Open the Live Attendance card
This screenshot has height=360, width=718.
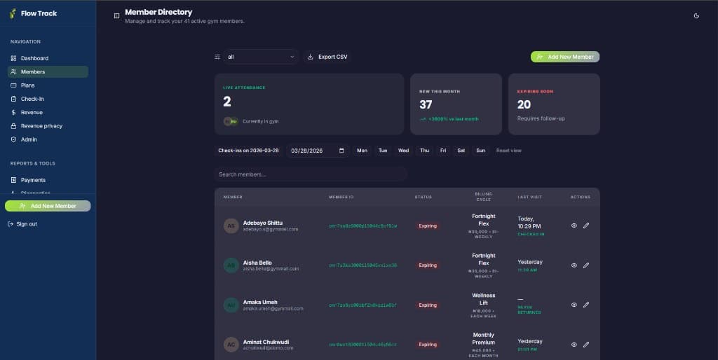[x=309, y=104]
